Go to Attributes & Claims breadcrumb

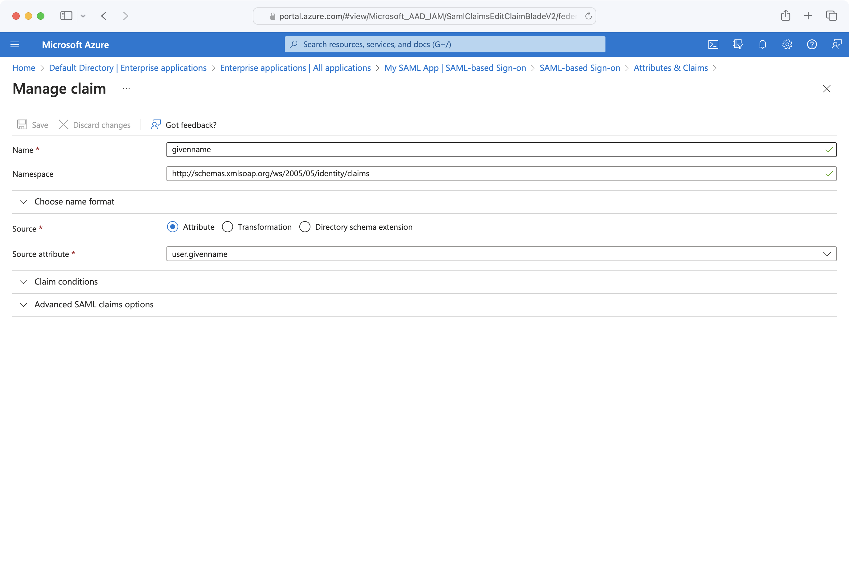coord(671,68)
